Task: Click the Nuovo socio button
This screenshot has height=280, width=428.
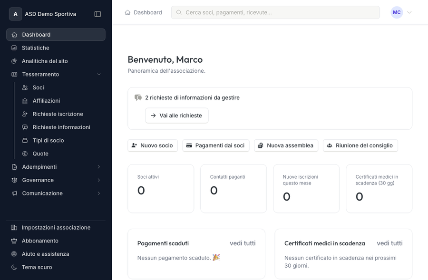Action: click(153, 145)
